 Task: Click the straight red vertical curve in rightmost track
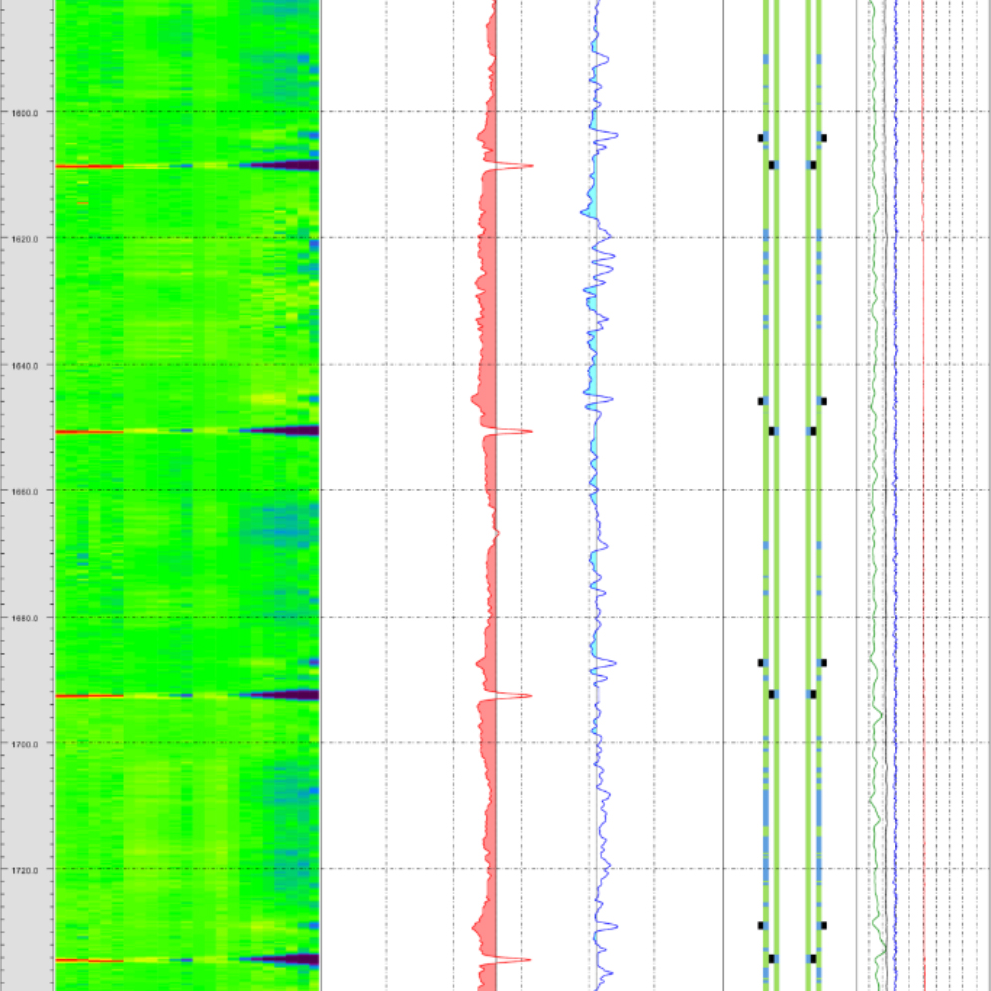coord(923,498)
